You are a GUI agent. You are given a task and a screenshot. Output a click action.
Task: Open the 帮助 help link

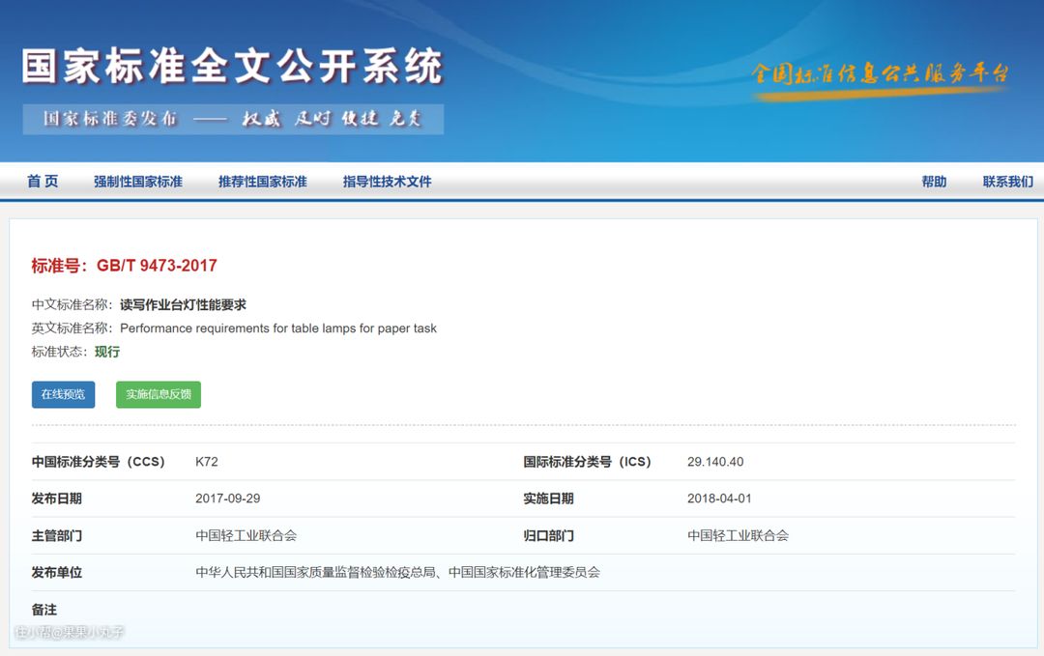[x=934, y=182]
